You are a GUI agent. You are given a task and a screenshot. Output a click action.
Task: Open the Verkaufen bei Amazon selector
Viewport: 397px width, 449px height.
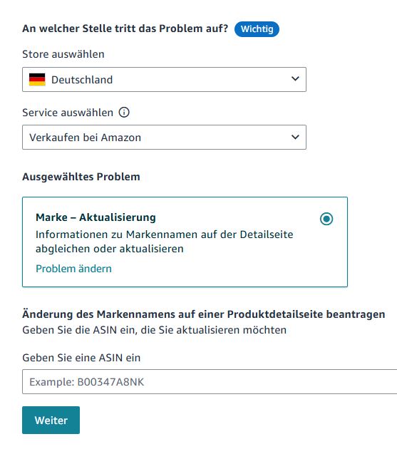click(164, 137)
